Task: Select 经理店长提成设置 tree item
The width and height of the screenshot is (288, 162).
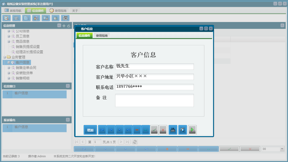Action: [x=29, y=52]
